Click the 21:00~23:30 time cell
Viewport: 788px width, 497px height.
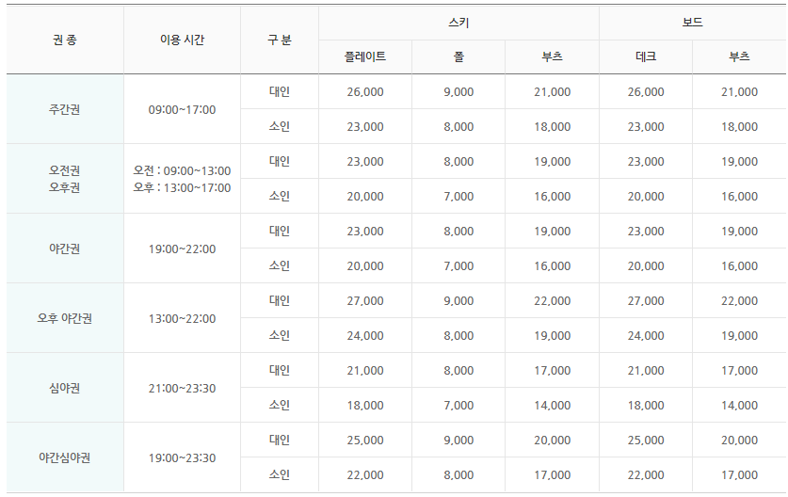[x=182, y=388]
